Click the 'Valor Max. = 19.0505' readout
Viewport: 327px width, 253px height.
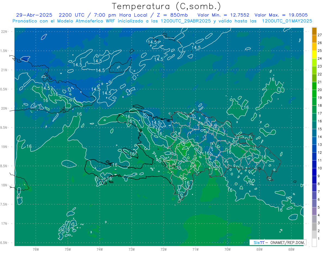[x=281, y=15]
